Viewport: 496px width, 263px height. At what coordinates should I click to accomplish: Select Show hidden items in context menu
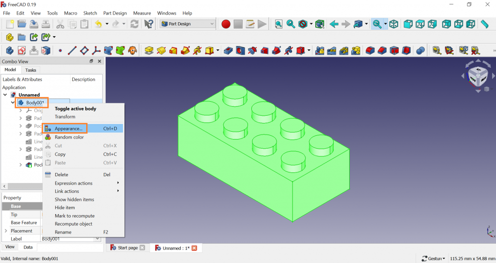(74, 200)
